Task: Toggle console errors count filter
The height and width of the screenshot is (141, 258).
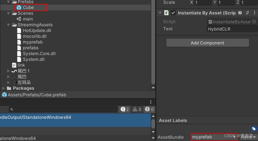Action: pyautogui.click(x=149, y=109)
